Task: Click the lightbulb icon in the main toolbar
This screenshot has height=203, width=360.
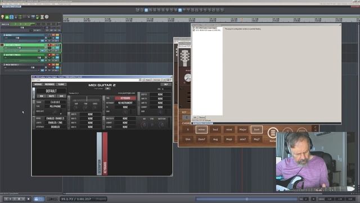Action: (2, 17)
